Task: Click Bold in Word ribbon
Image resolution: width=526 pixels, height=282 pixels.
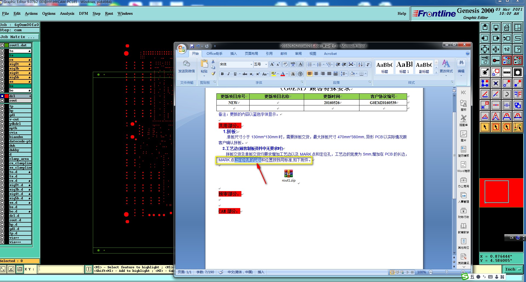Action: click(x=222, y=74)
